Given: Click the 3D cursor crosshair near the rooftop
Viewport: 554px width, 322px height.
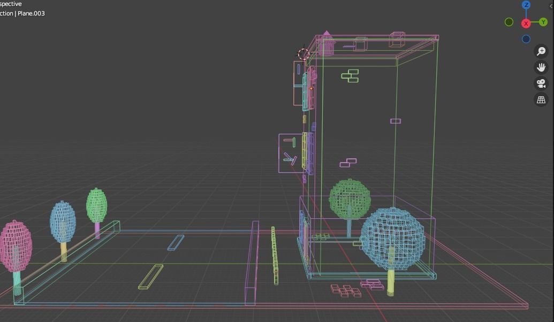Looking at the screenshot, I should (303, 54).
